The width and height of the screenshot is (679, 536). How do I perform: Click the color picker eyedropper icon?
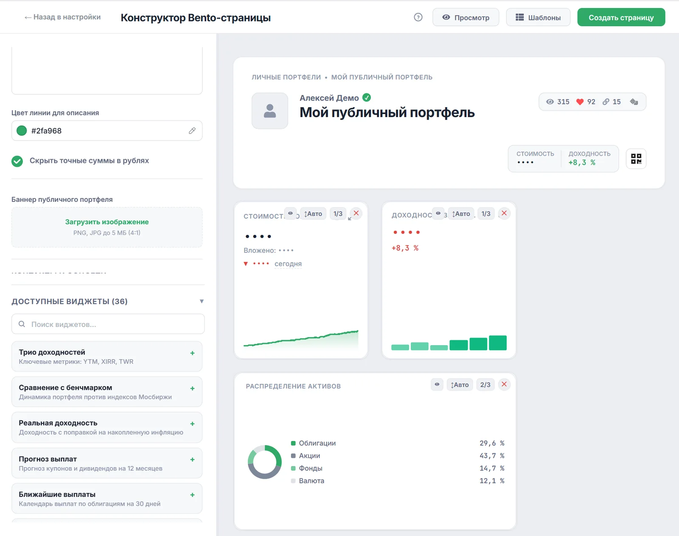pos(192,131)
